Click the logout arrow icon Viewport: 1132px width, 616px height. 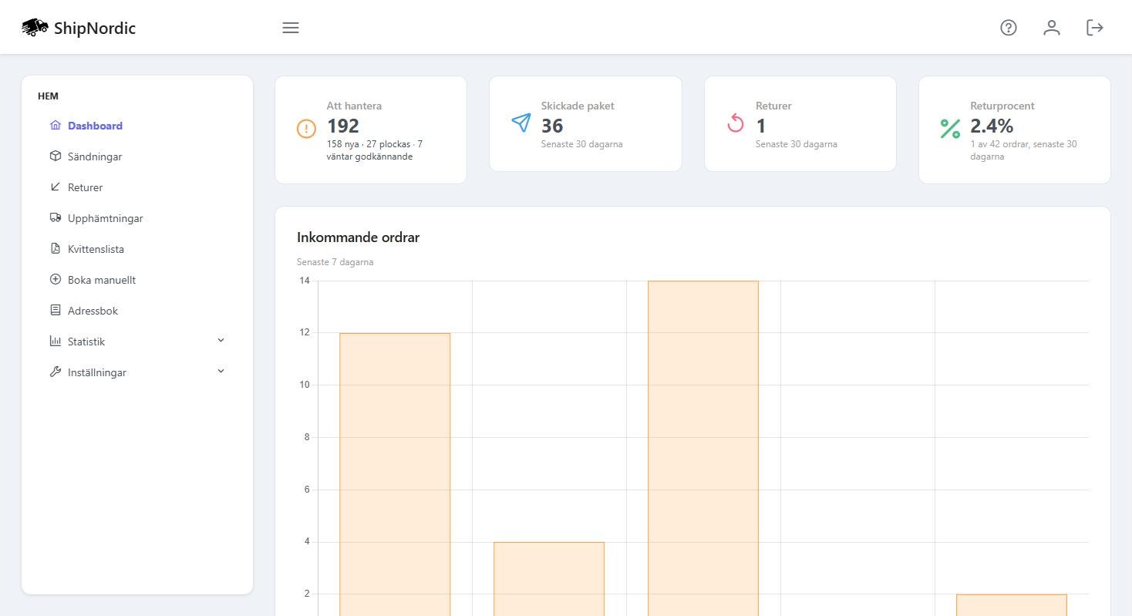(1095, 28)
